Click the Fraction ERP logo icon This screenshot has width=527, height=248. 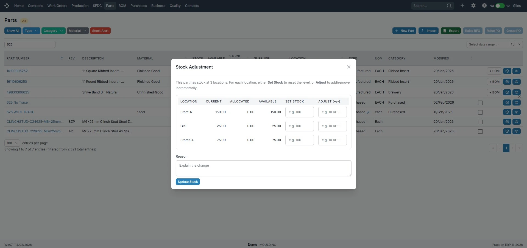[x=7, y=6]
